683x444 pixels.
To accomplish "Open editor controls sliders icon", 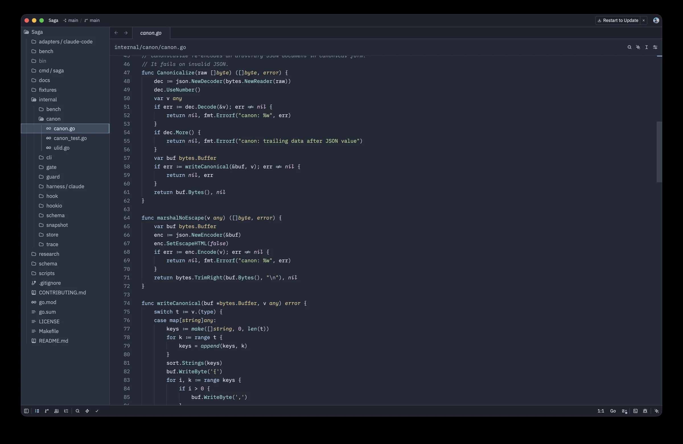I will [655, 47].
